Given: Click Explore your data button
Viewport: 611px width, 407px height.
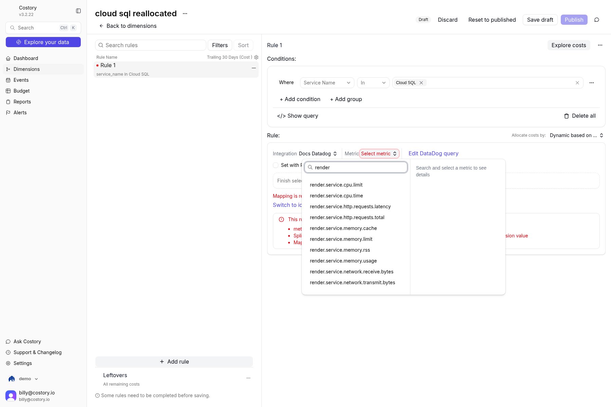Looking at the screenshot, I should (x=43, y=42).
